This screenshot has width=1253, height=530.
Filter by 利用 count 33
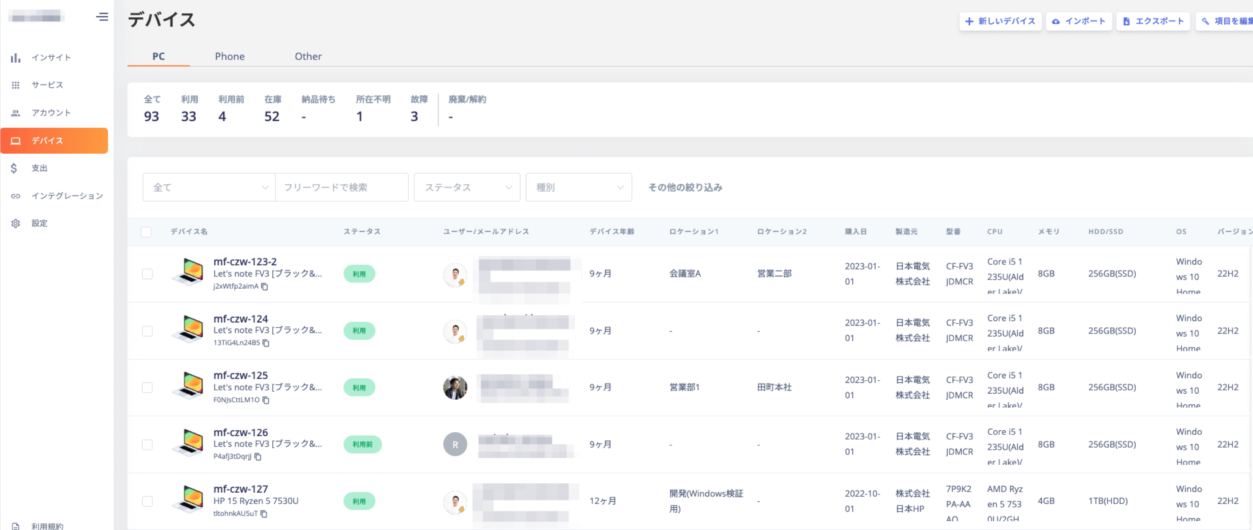[189, 109]
